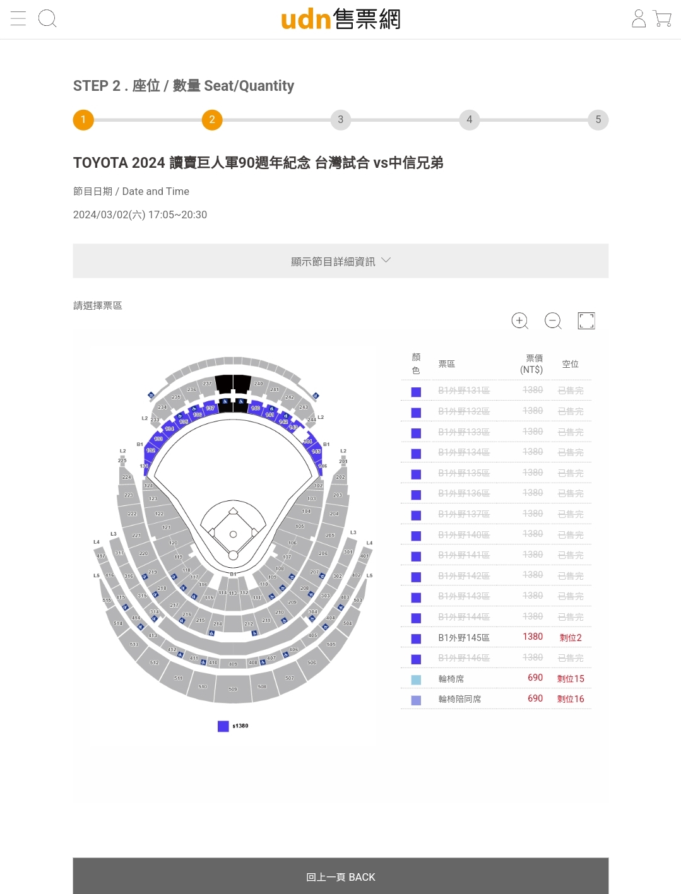Click the light blue 輪椅席 color swatch
Viewport: 681px width, 894px height.
[x=416, y=679]
